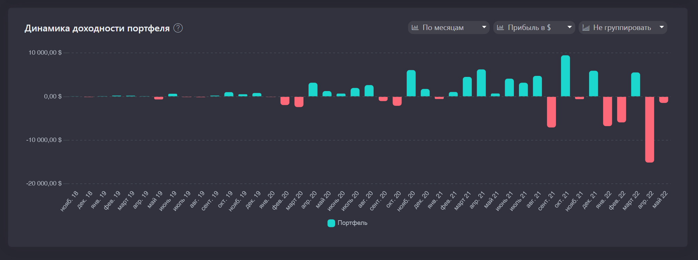Select the green bar for июль 21
This screenshot has height=260, width=698.
pyautogui.click(x=523, y=90)
